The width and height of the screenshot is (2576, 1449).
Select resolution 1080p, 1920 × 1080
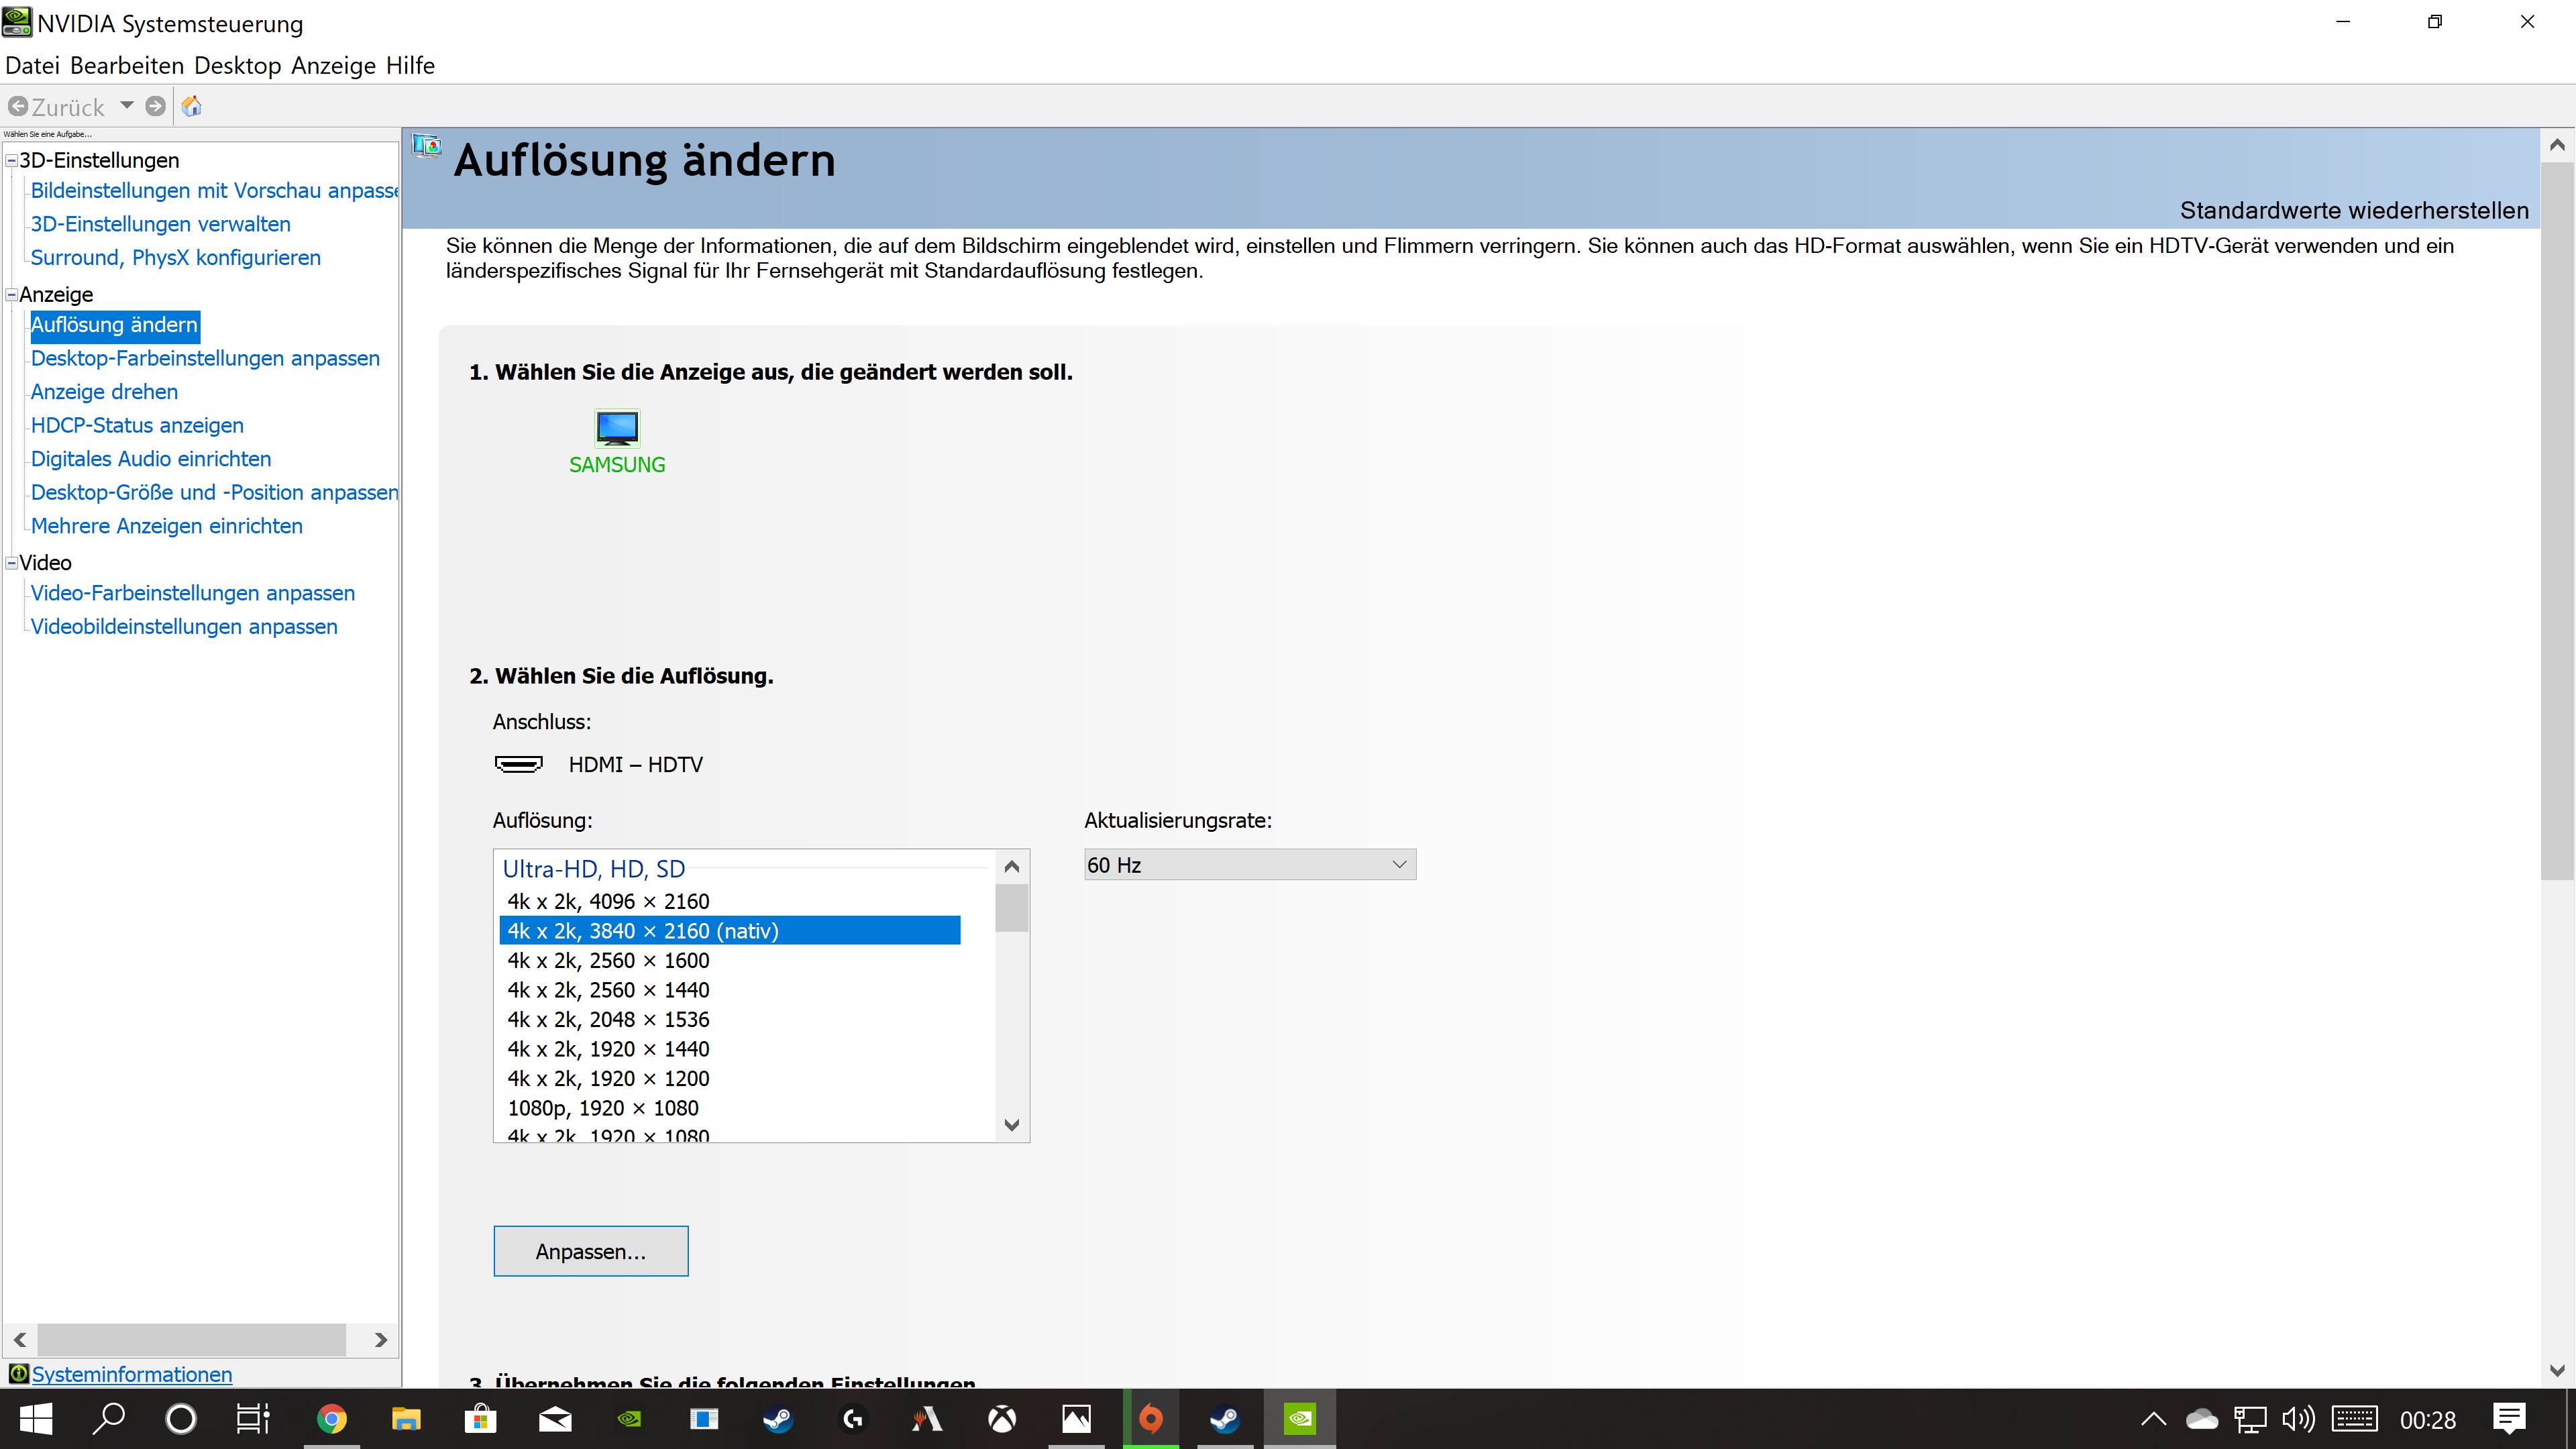coord(603,1108)
